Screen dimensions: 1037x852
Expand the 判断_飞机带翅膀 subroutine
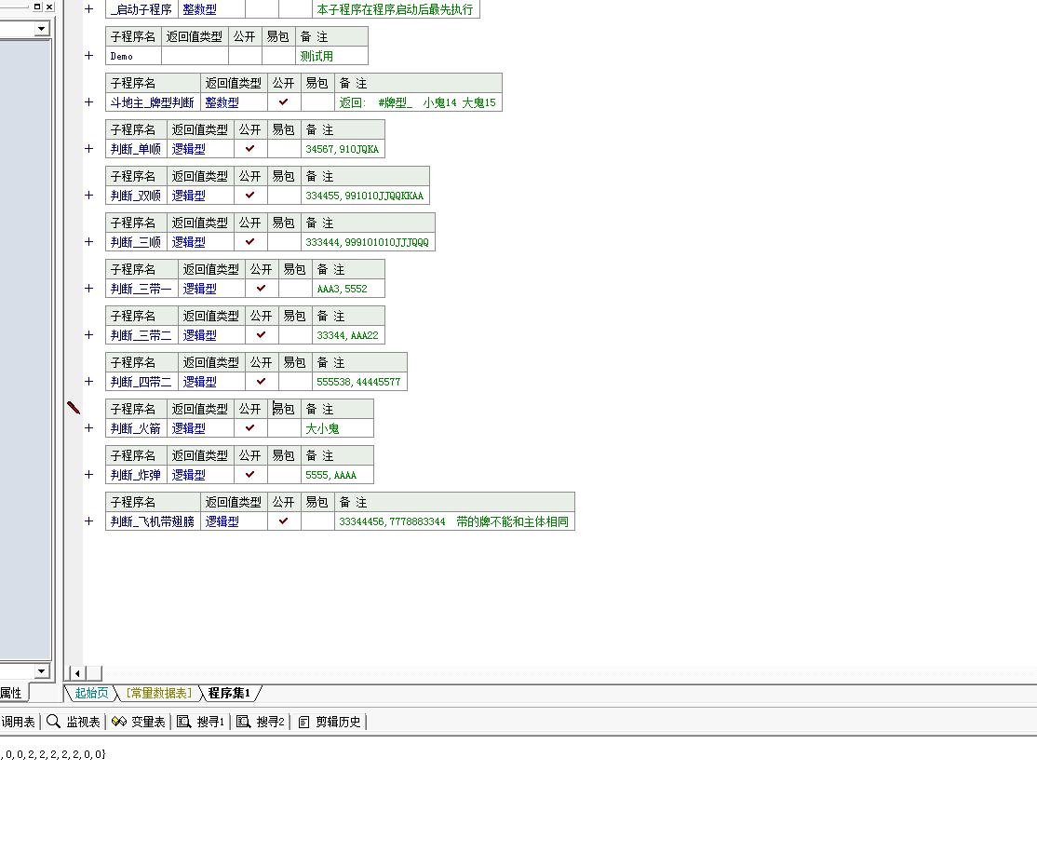pyautogui.click(x=89, y=521)
